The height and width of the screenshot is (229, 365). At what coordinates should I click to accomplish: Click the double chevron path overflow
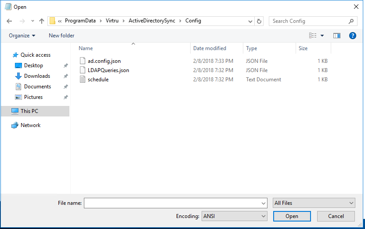tap(60, 21)
